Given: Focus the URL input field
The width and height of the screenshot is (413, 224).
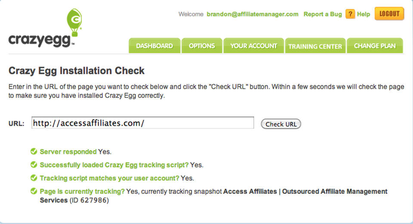Looking at the screenshot, I should [142, 123].
